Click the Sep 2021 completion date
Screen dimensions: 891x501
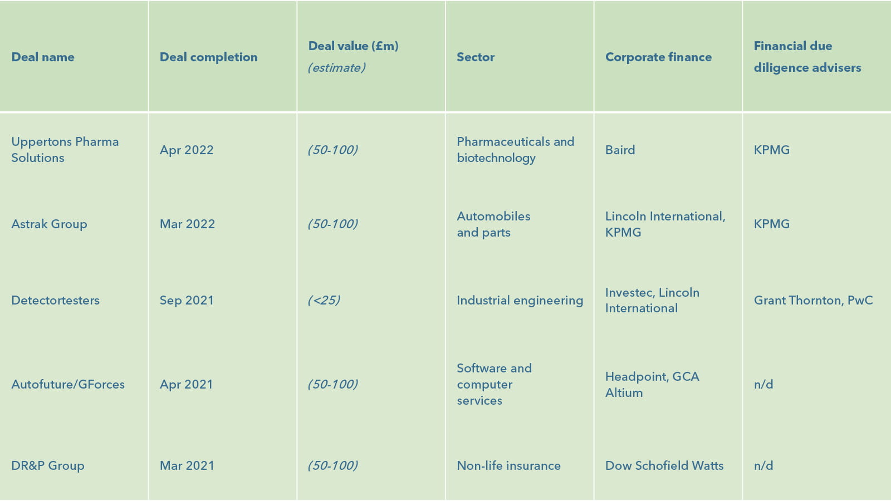point(187,301)
